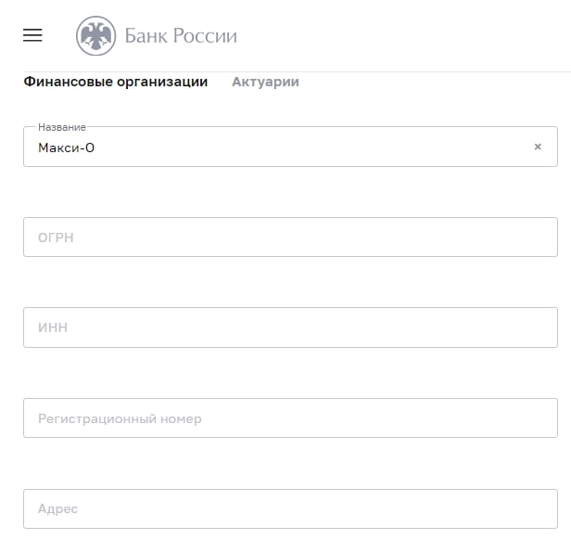Focus the Название input field
Screen dimensions: 571x552
pos(278,147)
